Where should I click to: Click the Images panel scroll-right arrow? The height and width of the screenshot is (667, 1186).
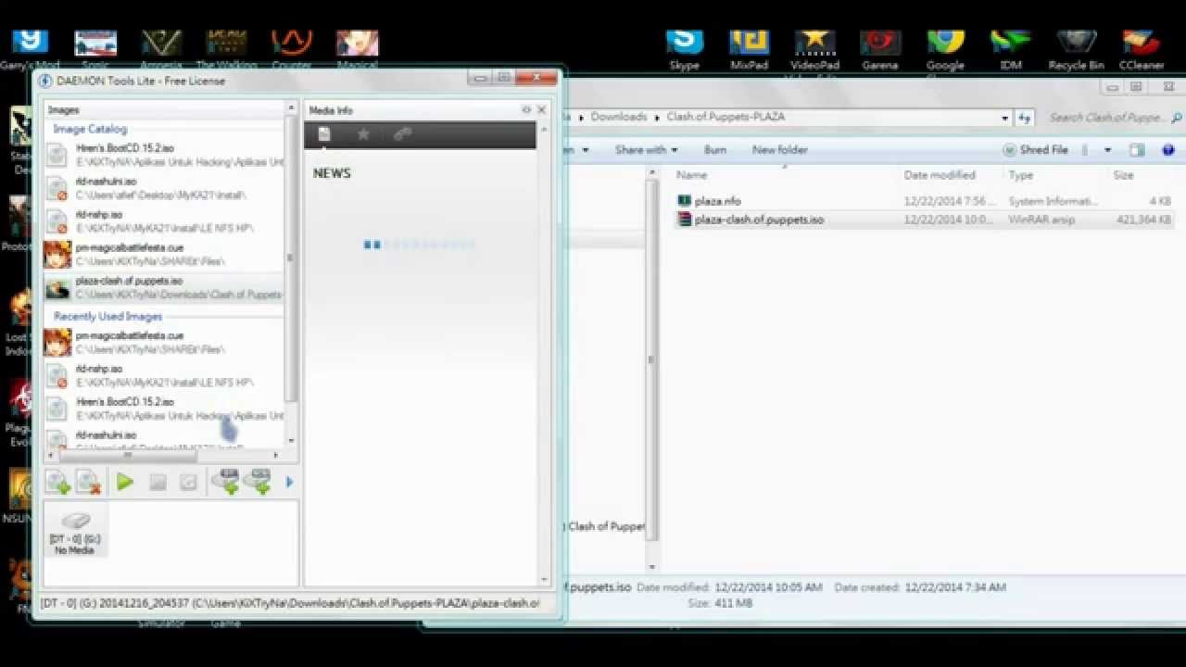[275, 455]
